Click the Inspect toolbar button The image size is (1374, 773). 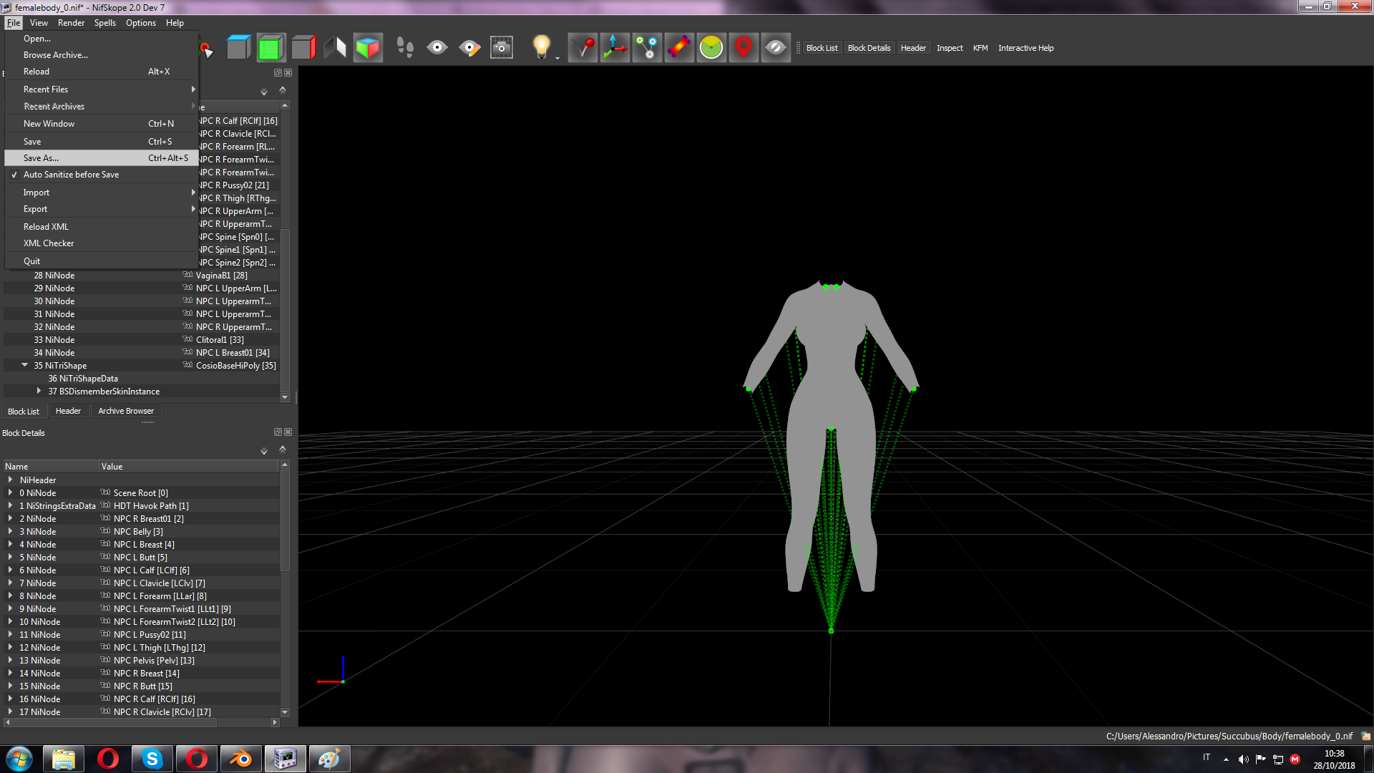950,48
